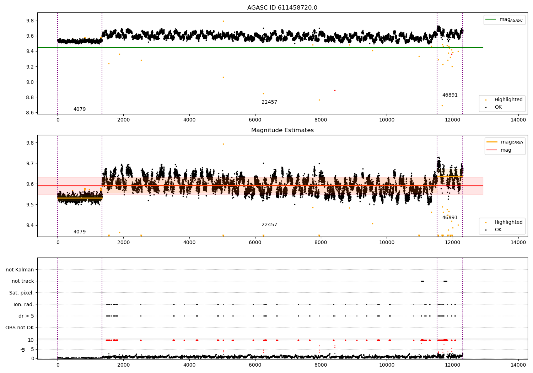Click the green line sample in top legend
This screenshot has width=533, height=373.
point(491,20)
